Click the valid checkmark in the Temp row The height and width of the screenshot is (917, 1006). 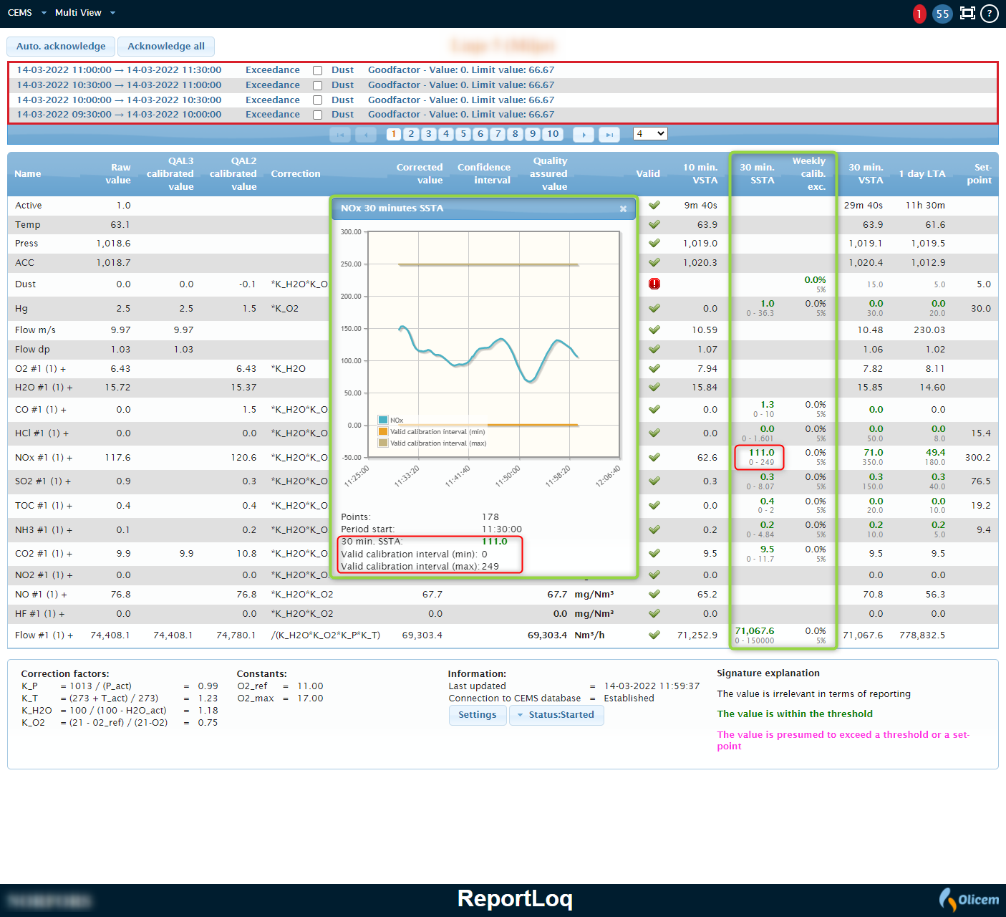[x=654, y=224]
